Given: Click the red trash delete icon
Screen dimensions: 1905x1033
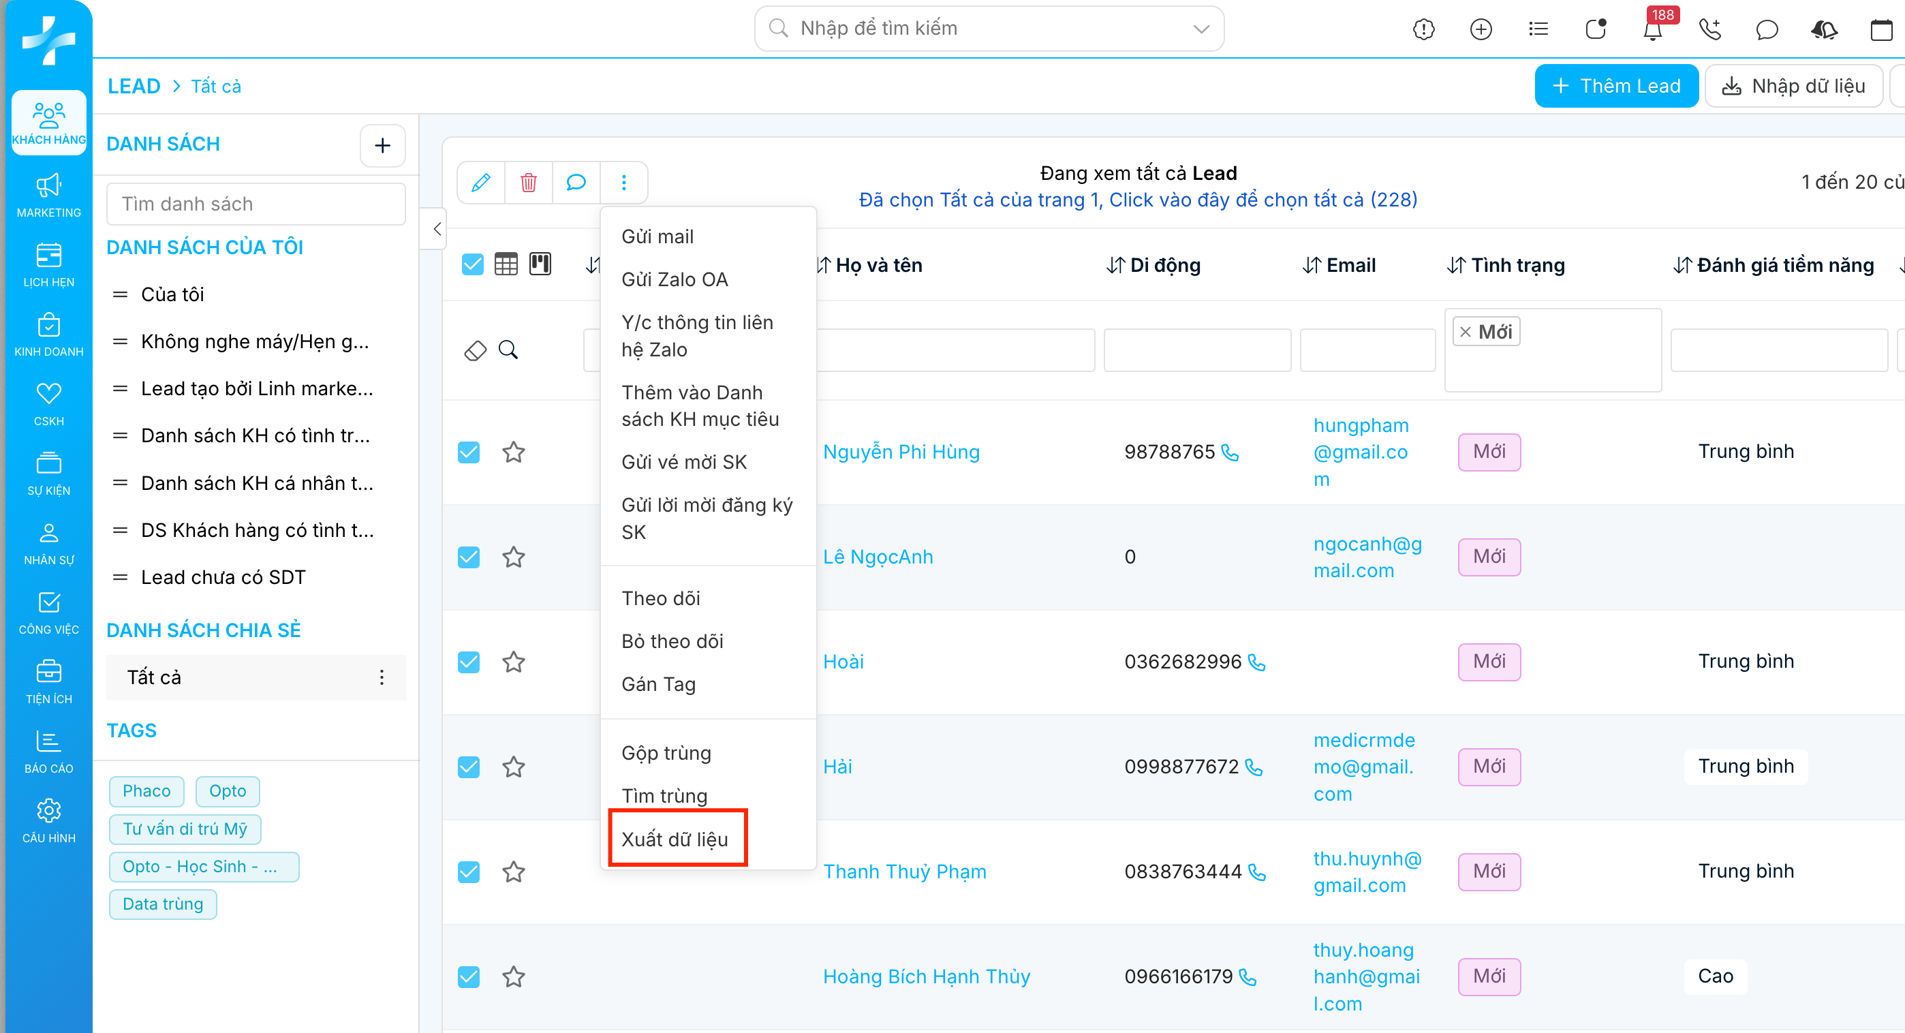Looking at the screenshot, I should (x=528, y=182).
